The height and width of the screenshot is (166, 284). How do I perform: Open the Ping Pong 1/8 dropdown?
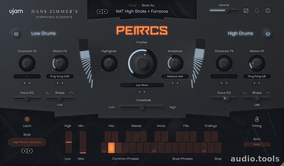[257, 76]
